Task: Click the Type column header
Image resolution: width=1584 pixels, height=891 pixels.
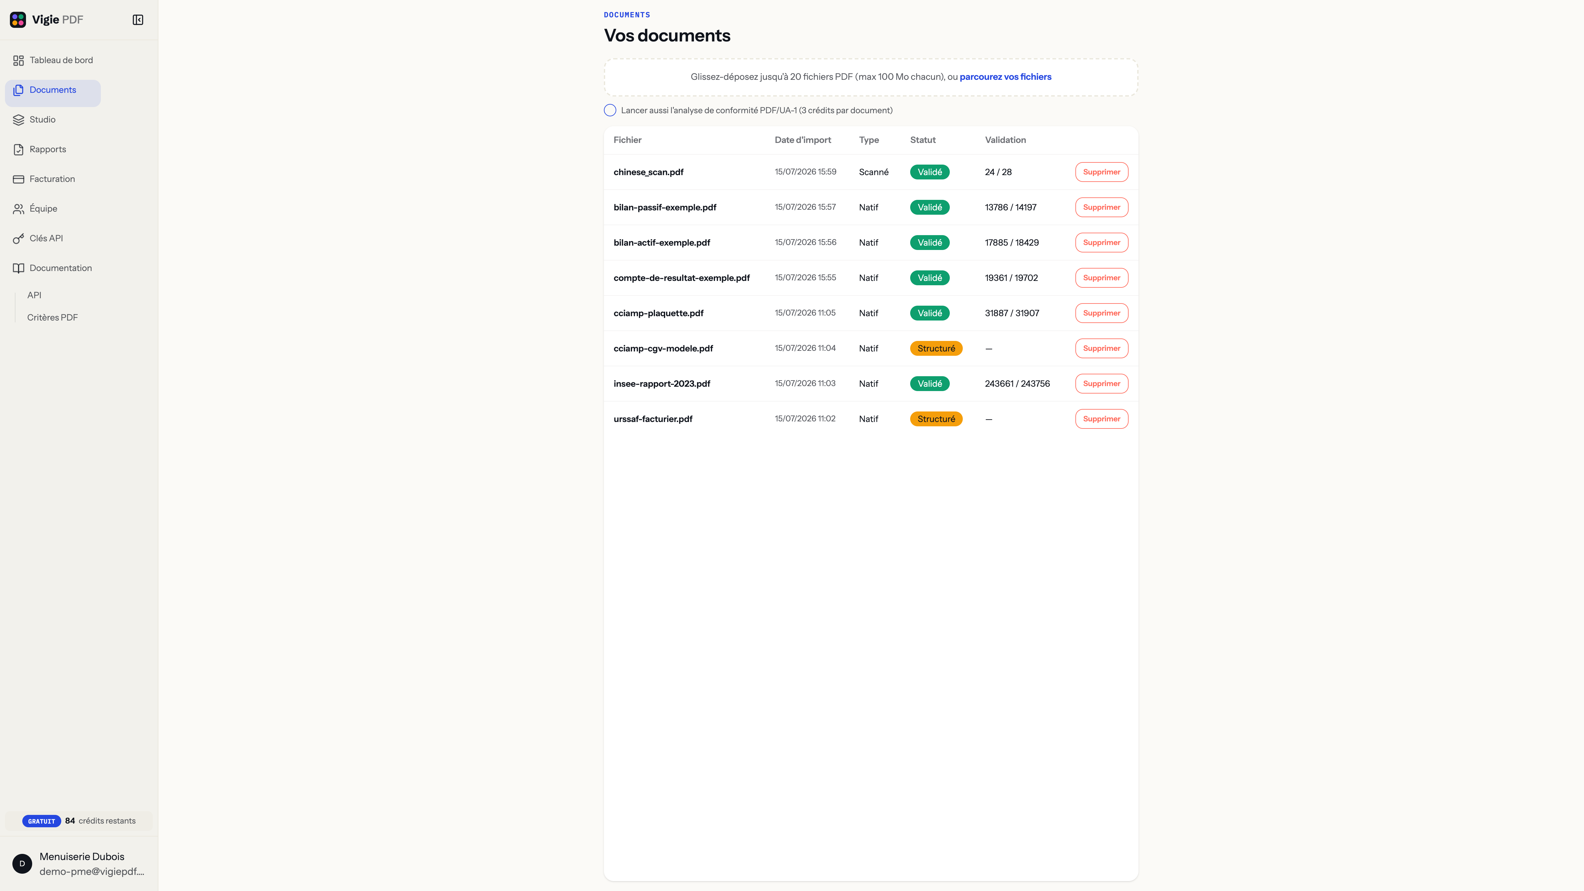Action: pos(868,140)
